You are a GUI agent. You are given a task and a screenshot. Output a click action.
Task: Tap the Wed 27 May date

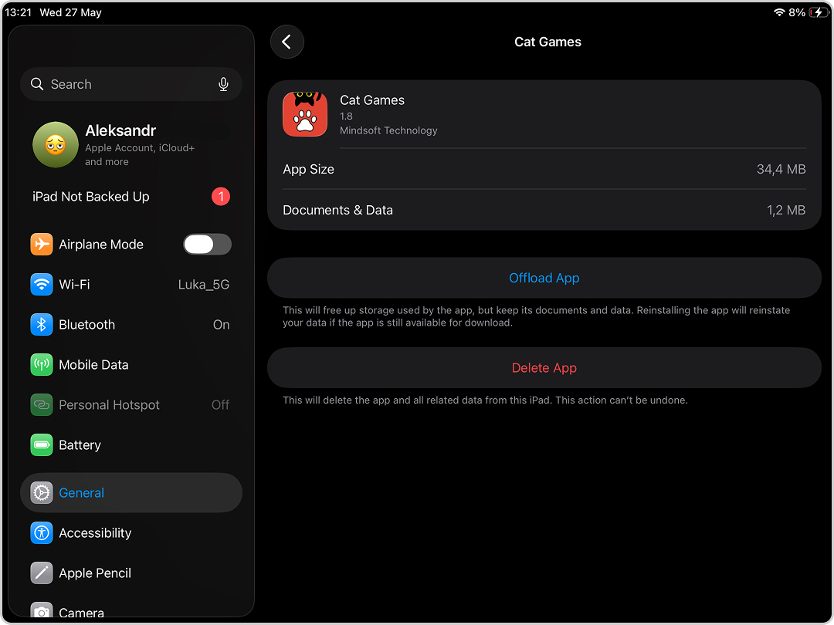(x=70, y=12)
